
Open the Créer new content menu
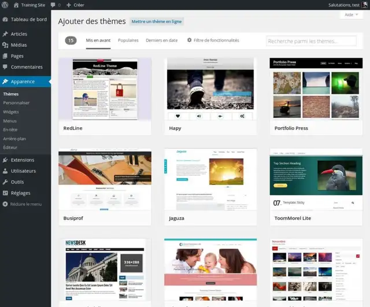[x=75, y=5]
